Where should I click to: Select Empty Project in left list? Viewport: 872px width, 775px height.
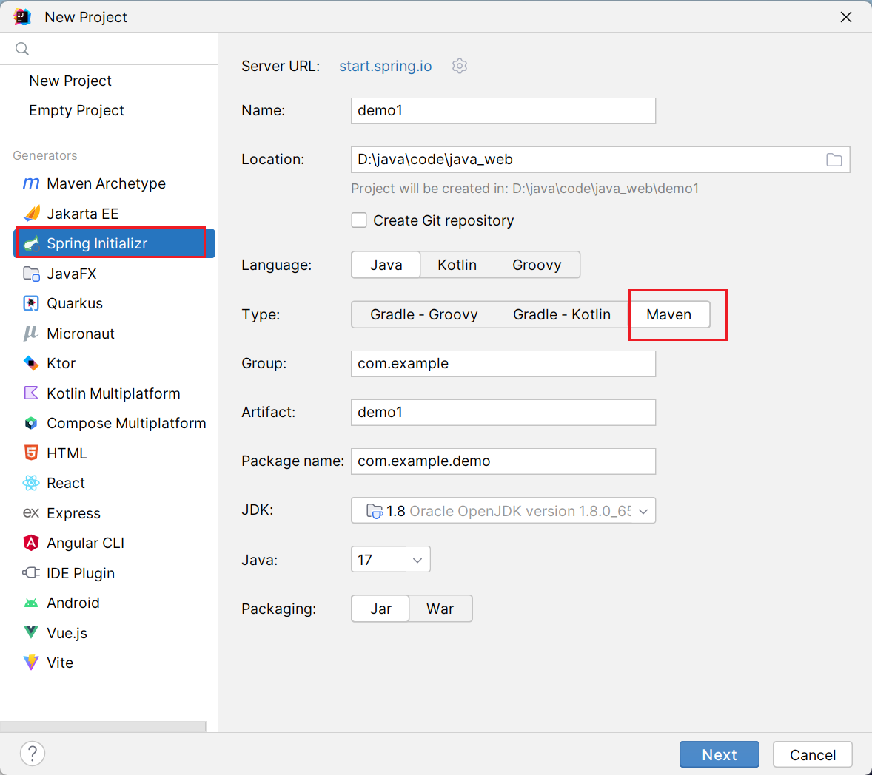76,110
